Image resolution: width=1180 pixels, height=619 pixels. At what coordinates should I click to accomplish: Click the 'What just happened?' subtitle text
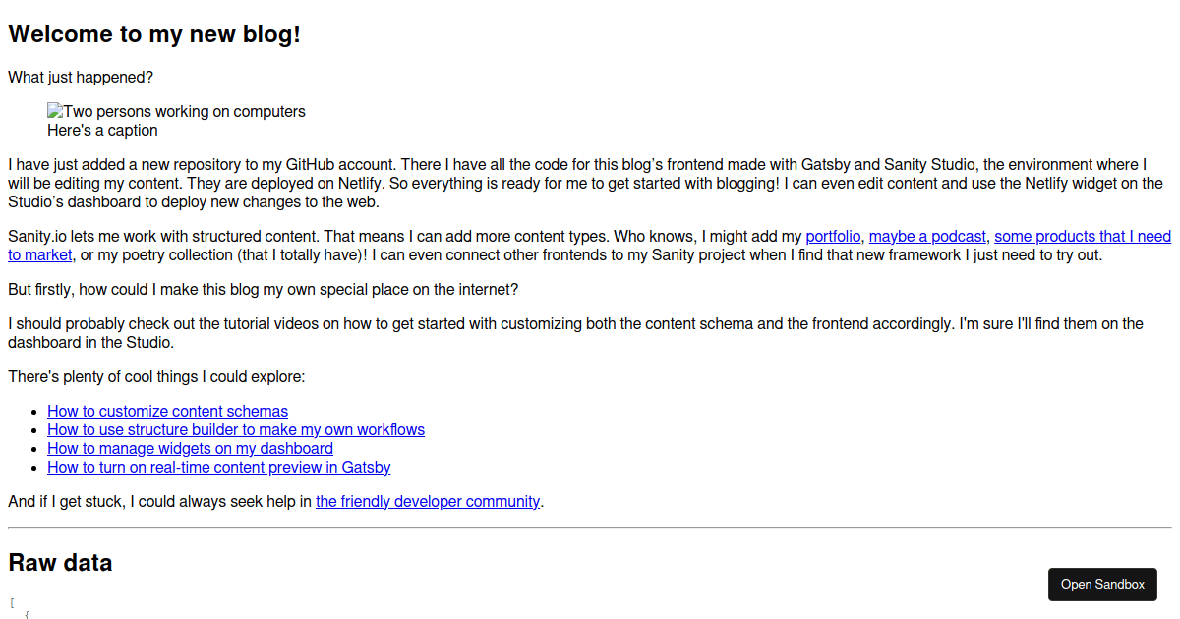point(81,77)
